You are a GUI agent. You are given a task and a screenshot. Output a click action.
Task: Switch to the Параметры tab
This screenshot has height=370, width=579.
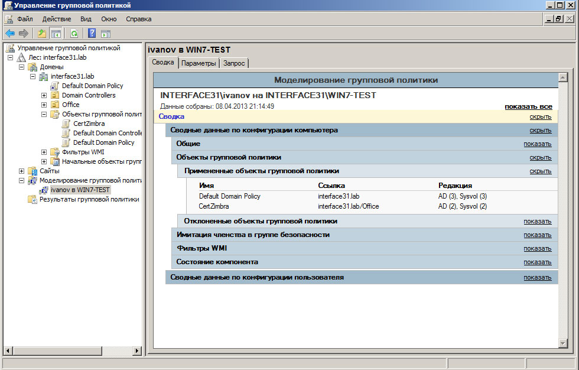coord(199,63)
